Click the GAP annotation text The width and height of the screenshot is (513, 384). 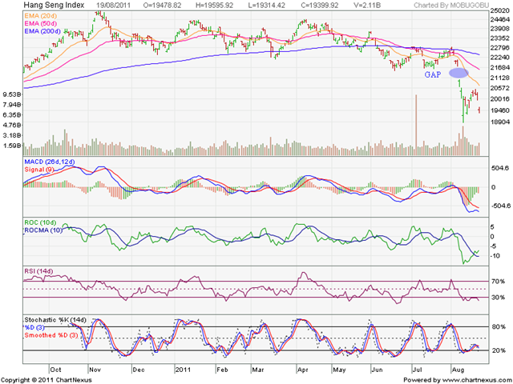(x=433, y=74)
